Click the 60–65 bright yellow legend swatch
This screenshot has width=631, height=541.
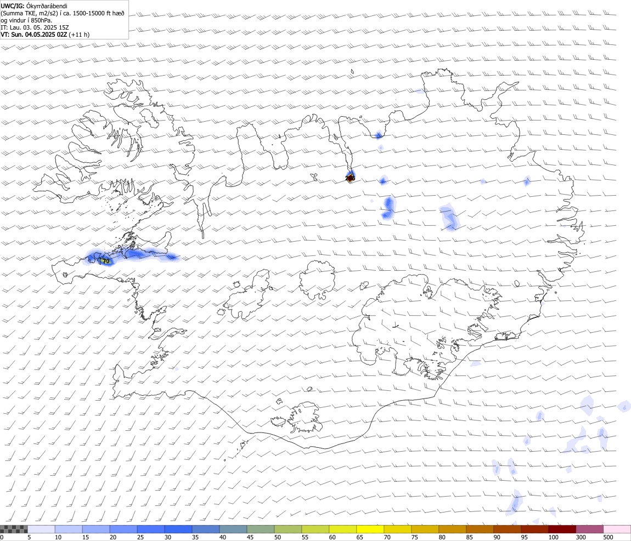click(342, 529)
